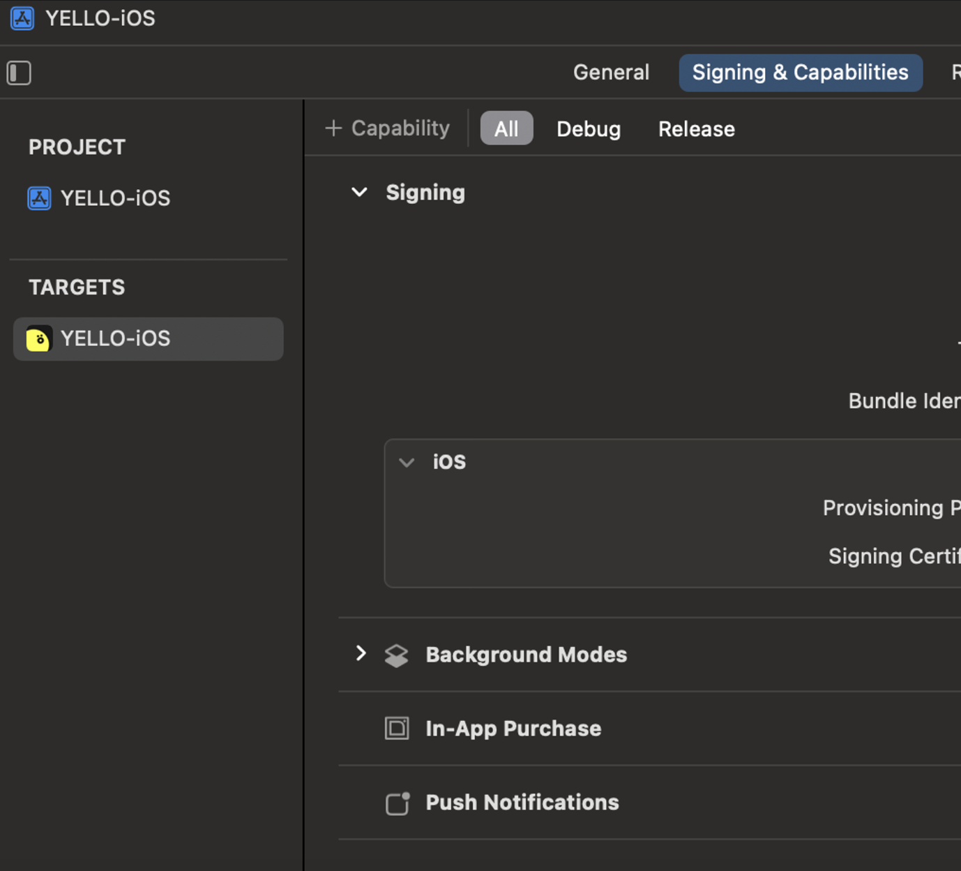
Task: Switch to the Release configuration filter
Action: coord(697,129)
